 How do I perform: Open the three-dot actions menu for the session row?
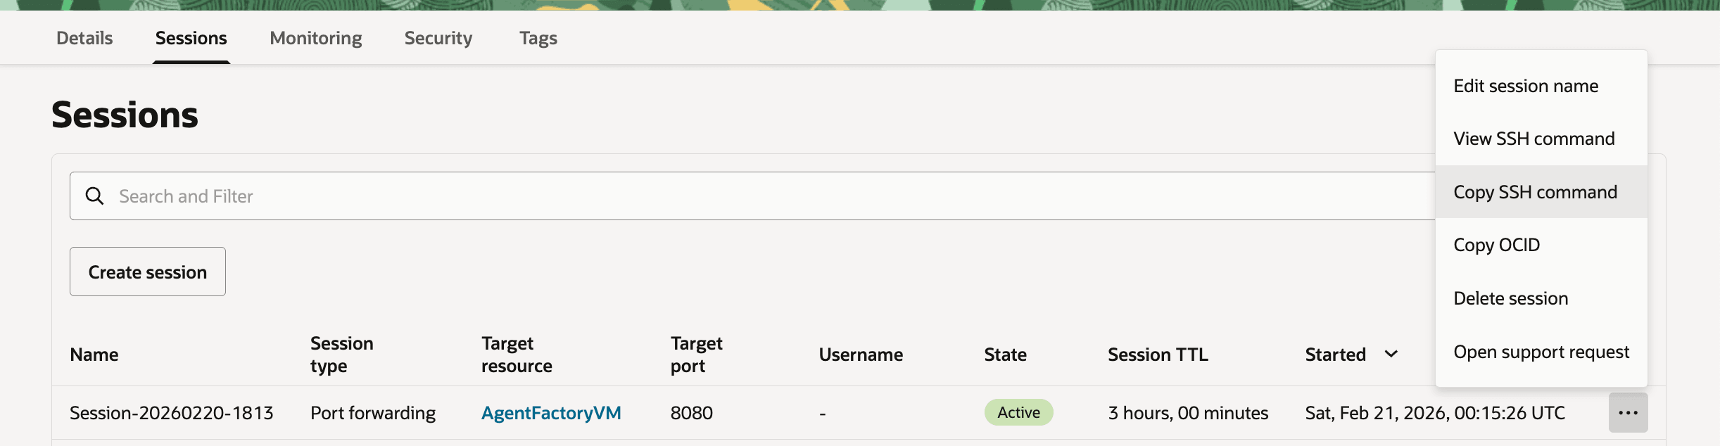(x=1628, y=413)
